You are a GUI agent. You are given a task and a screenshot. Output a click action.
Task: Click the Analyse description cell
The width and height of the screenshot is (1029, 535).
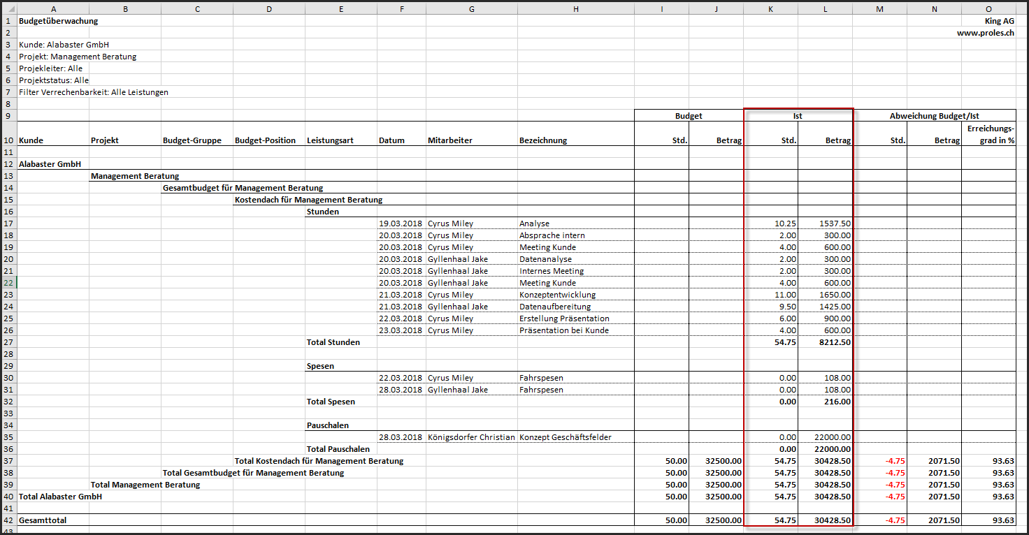coord(535,223)
